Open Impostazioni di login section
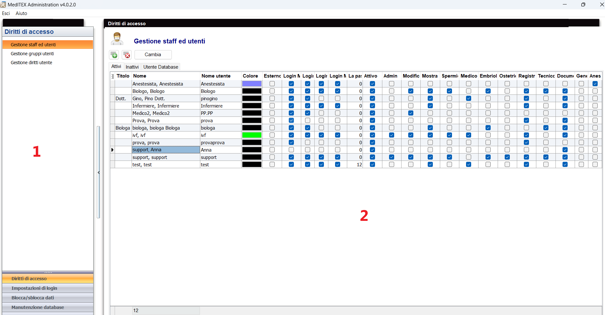The height and width of the screenshot is (315, 605). tap(48, 288)
